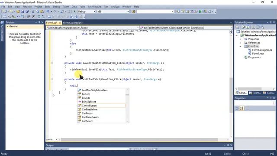Click the Server Explorer side tab
Image resolution: width=277 pixels, height=156 pixels.
coord(2,32)
